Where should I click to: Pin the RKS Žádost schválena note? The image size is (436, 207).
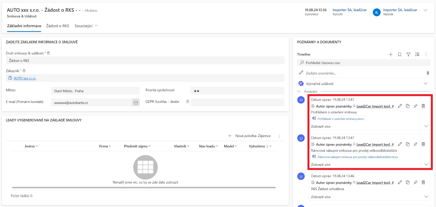tap(415, 183)
